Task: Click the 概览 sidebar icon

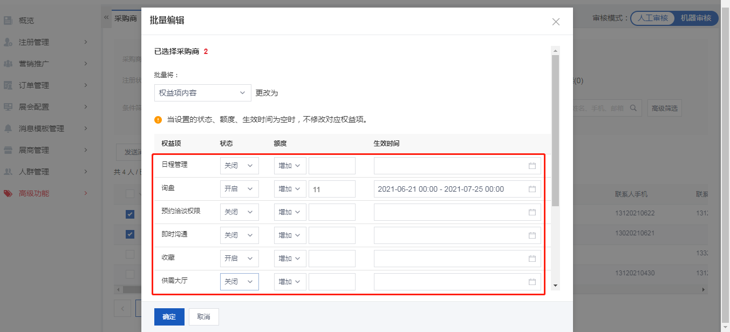Action: tap(8, 21)
